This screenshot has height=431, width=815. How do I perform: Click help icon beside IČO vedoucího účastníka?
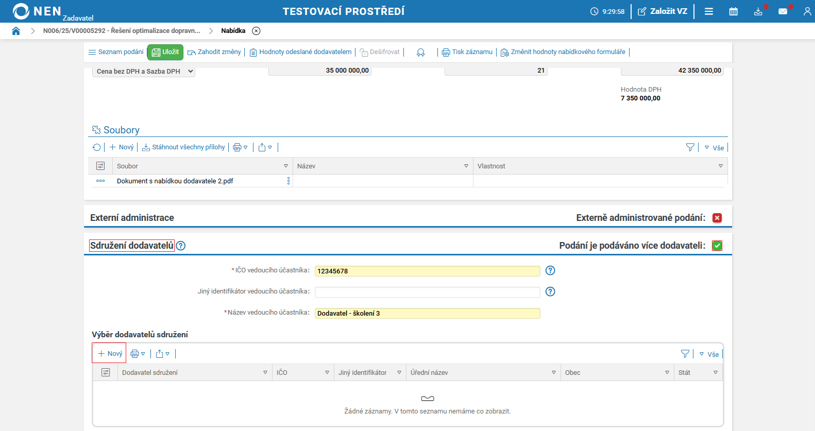[x=550, y=271]
